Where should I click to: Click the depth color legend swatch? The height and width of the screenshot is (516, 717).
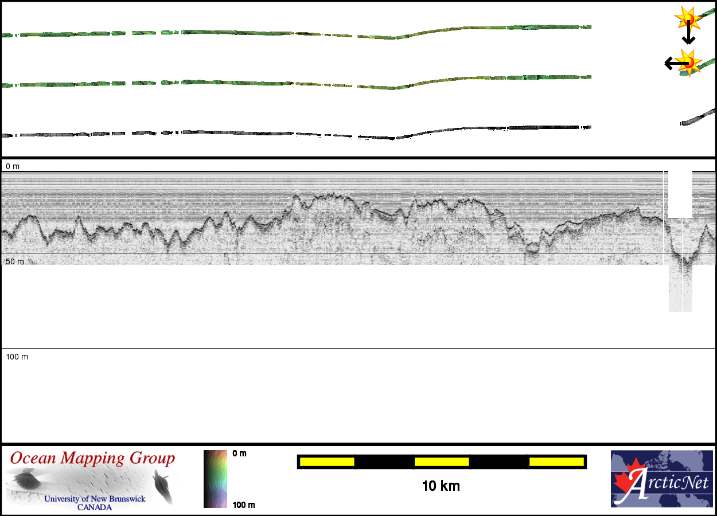tap(216, 479)
